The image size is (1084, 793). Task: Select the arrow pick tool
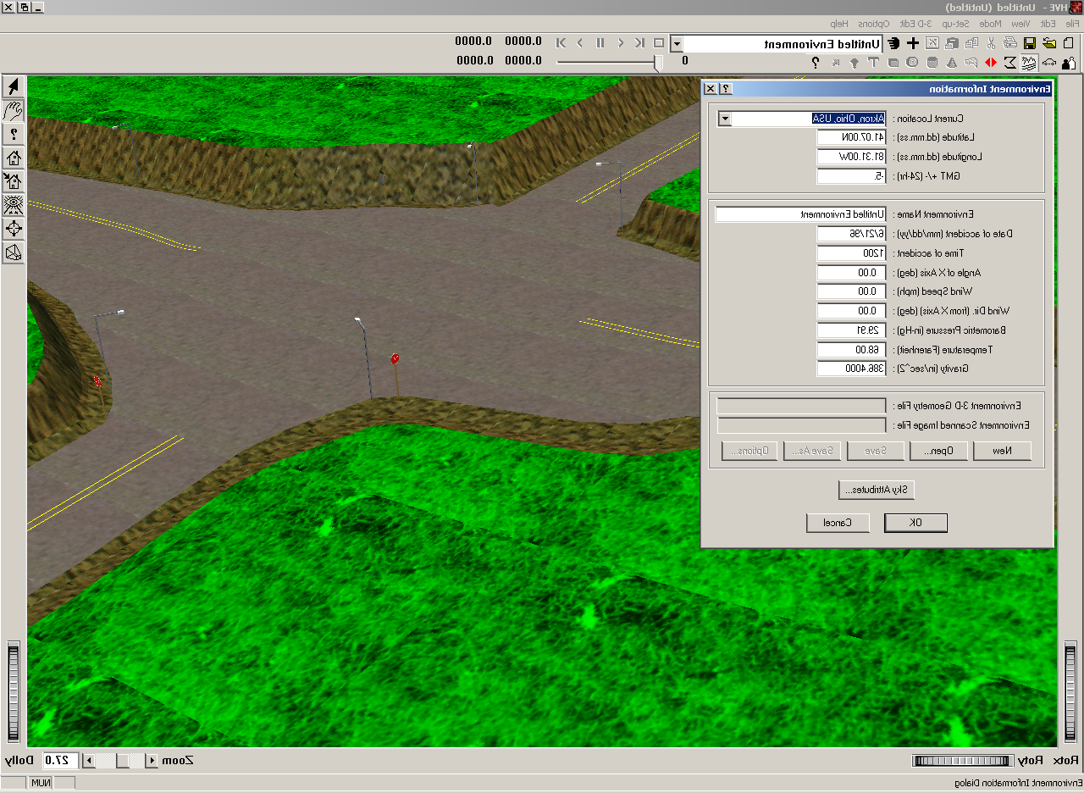pos(14,86)
